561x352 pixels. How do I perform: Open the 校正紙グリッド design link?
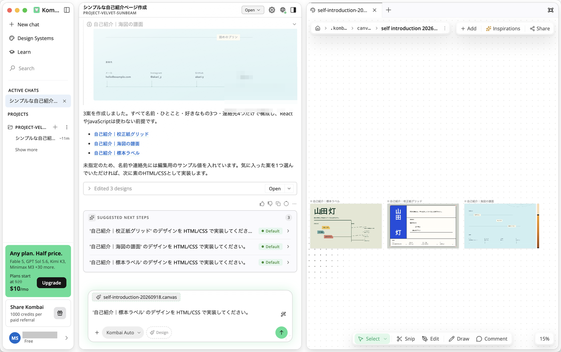(x=121, y=134)
